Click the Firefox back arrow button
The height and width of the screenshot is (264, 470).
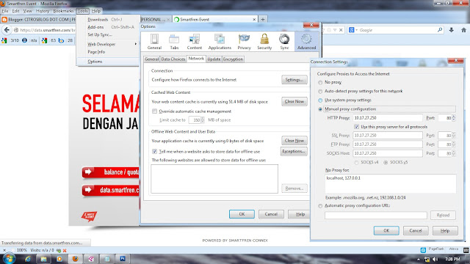pos(7,30)
